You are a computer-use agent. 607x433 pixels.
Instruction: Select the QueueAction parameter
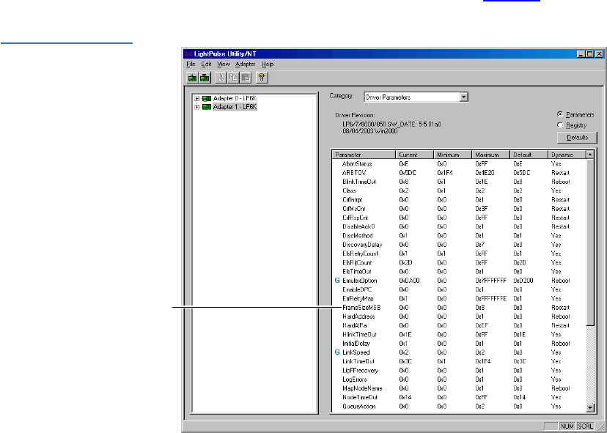[359, 407]
